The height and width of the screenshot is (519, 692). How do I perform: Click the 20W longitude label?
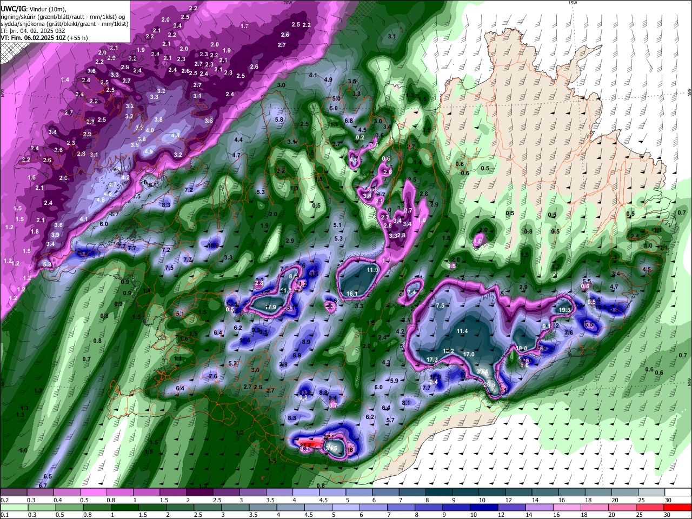tap(288, 3)
